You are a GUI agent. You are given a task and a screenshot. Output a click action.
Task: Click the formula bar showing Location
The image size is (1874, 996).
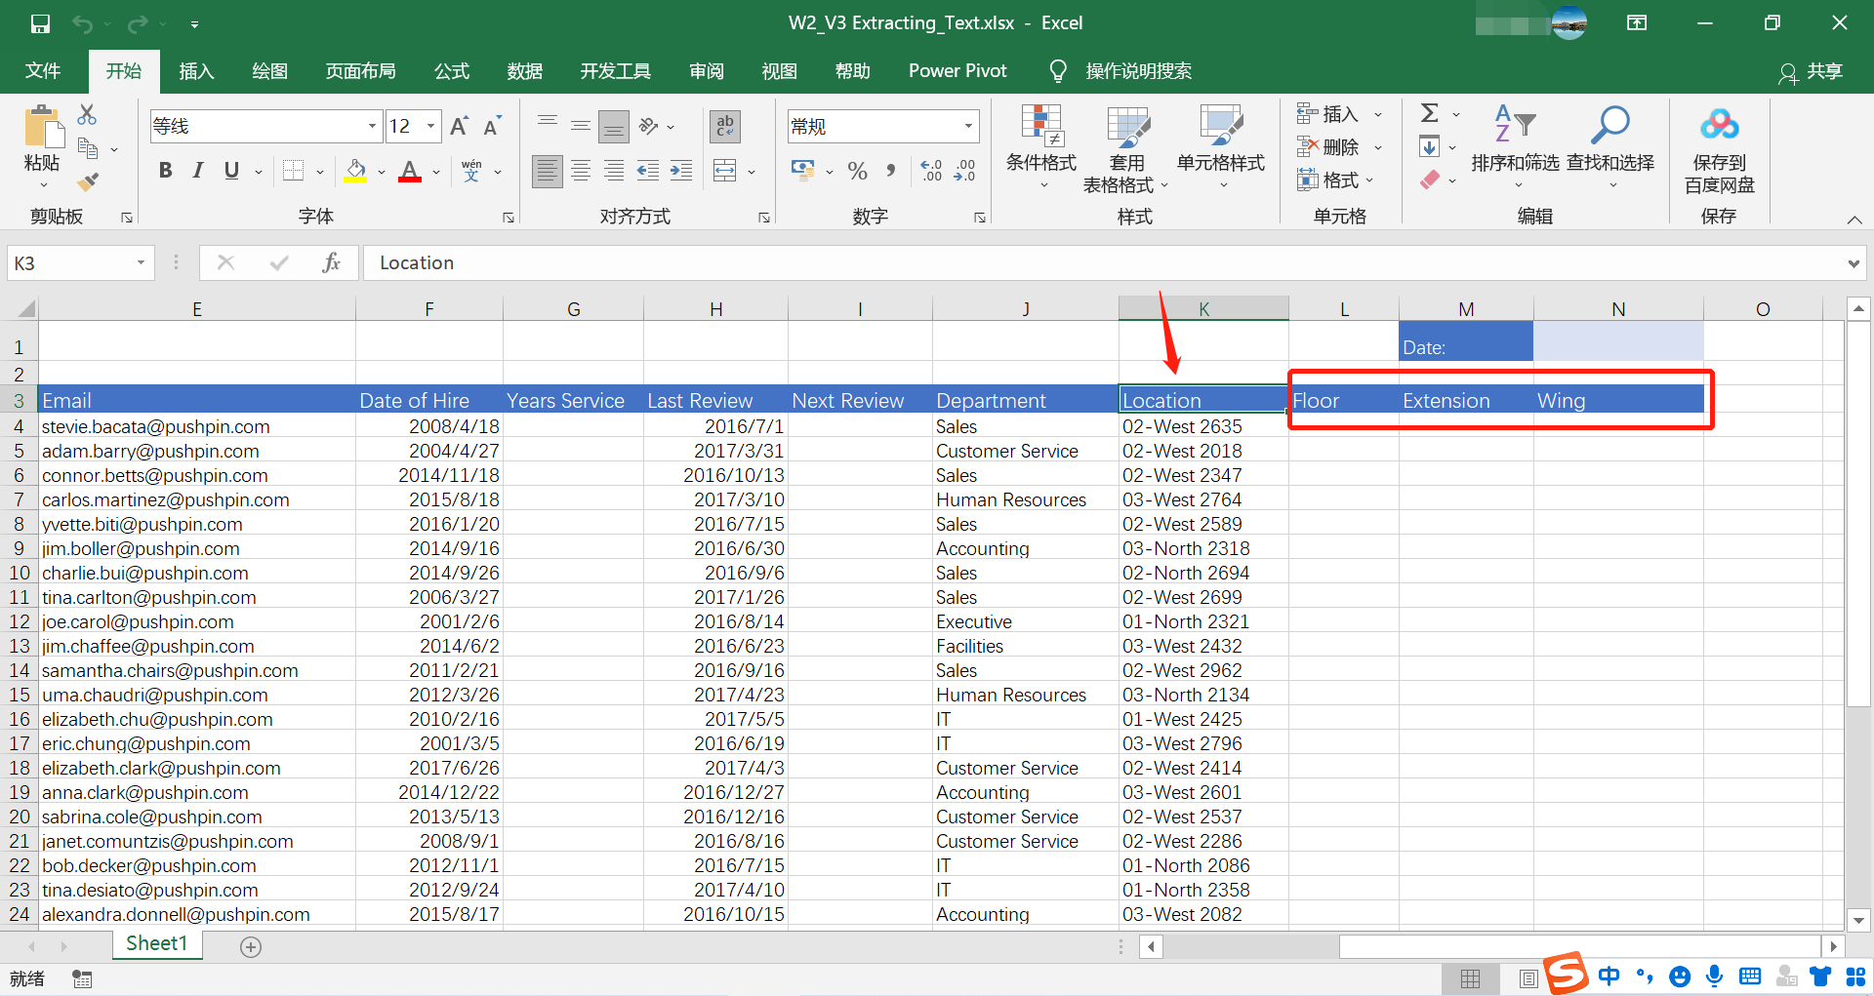click(1103, 262)
